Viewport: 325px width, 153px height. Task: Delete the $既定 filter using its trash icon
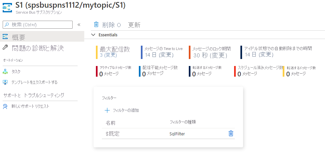pos(231,133)
